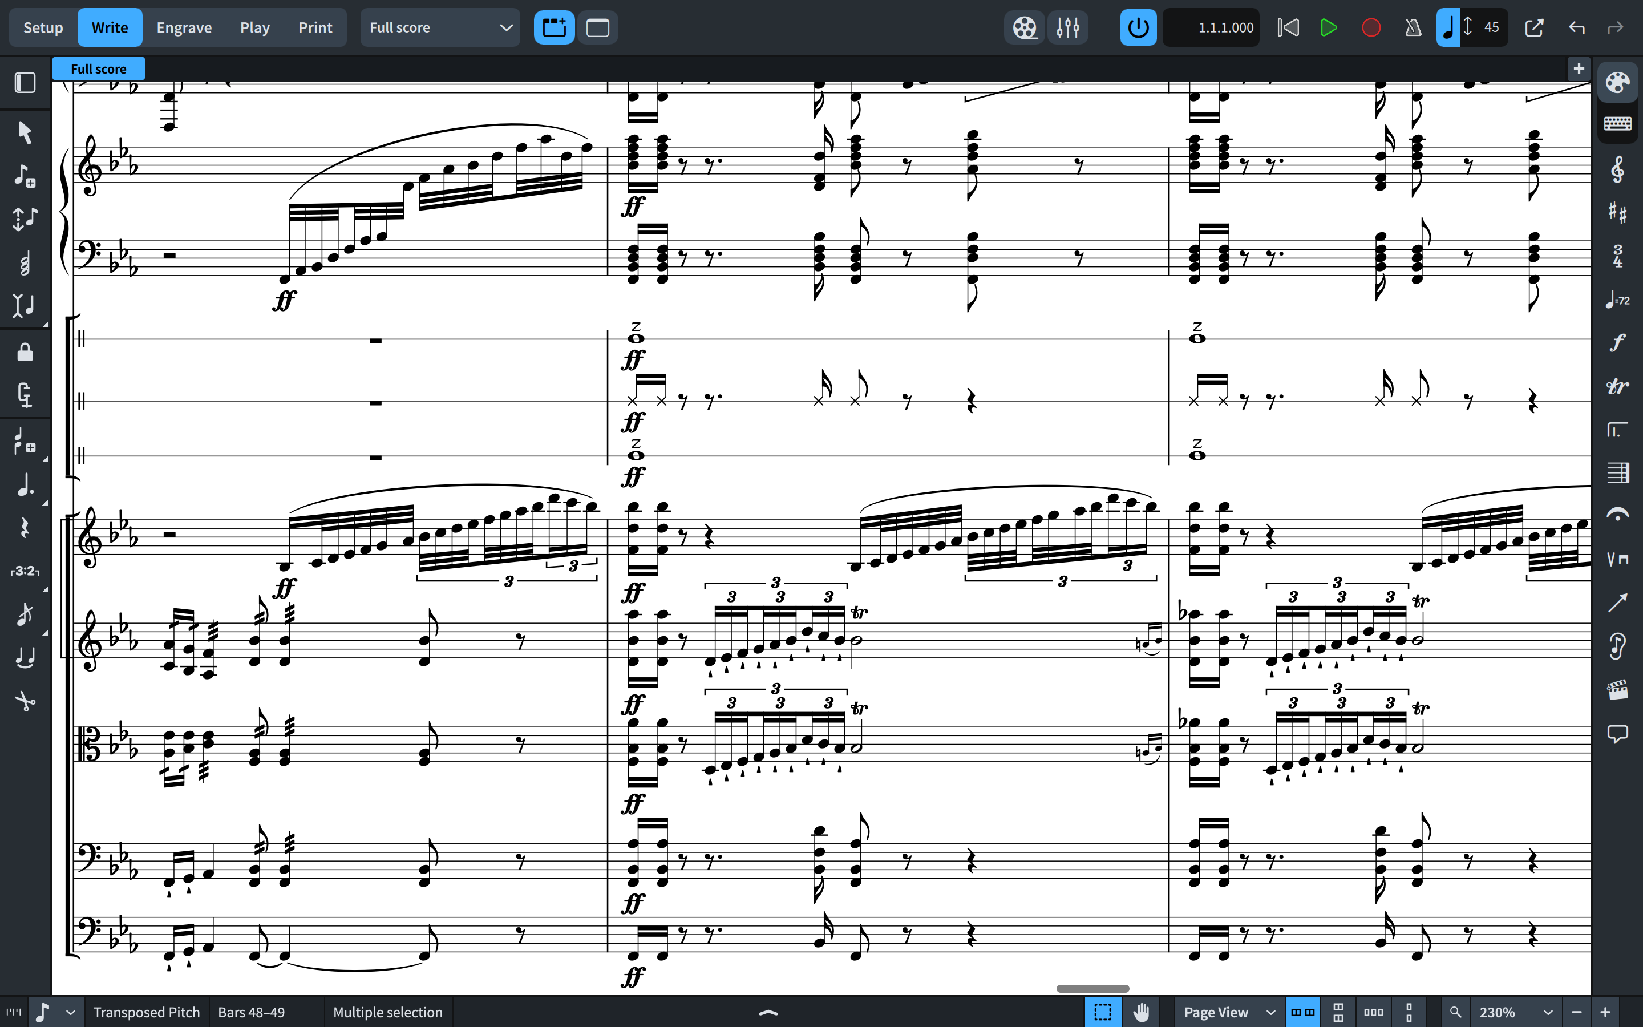Viewport: 1643px width, 1027px height.
Task: Click the red Record button
Action: coord(1371,28)
